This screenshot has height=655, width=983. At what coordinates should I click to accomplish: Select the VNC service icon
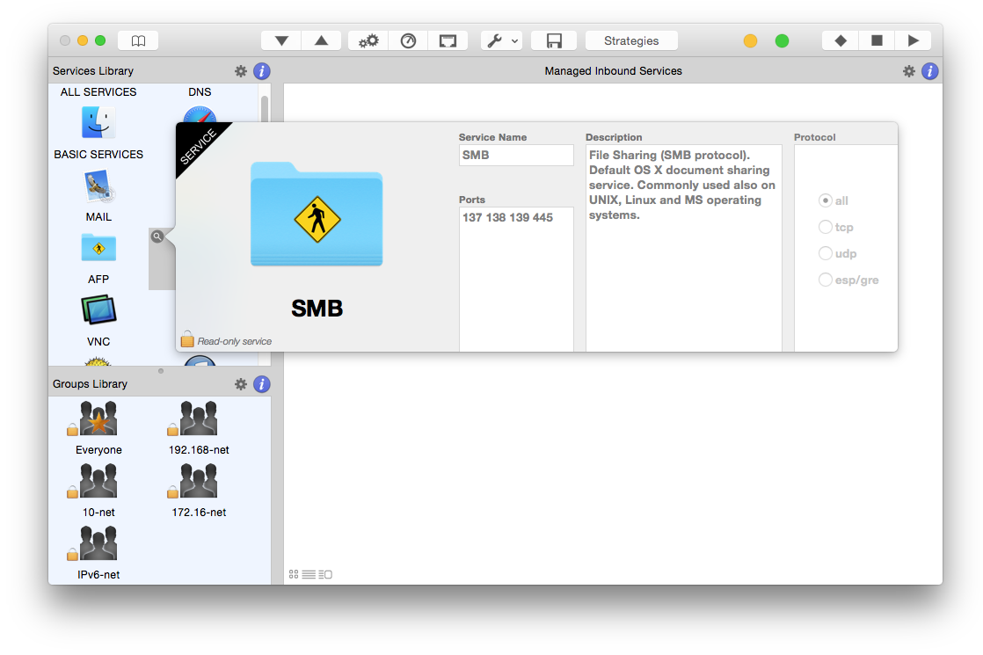pyautogui.click(x=98, y=310)
